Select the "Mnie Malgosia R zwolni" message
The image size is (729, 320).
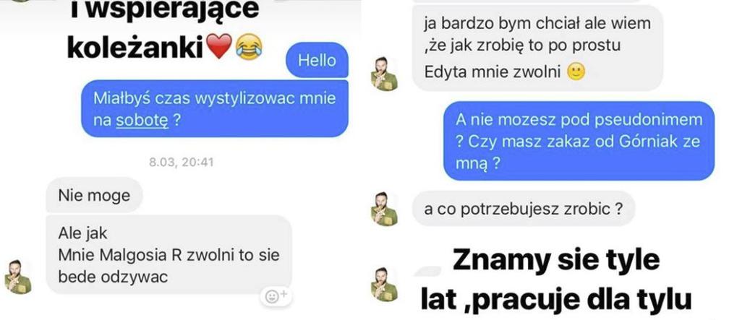pos(169,254)
